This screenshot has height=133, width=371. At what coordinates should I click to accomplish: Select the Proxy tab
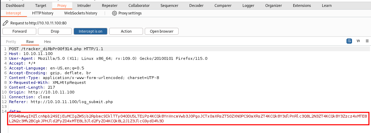pos(62,5)
